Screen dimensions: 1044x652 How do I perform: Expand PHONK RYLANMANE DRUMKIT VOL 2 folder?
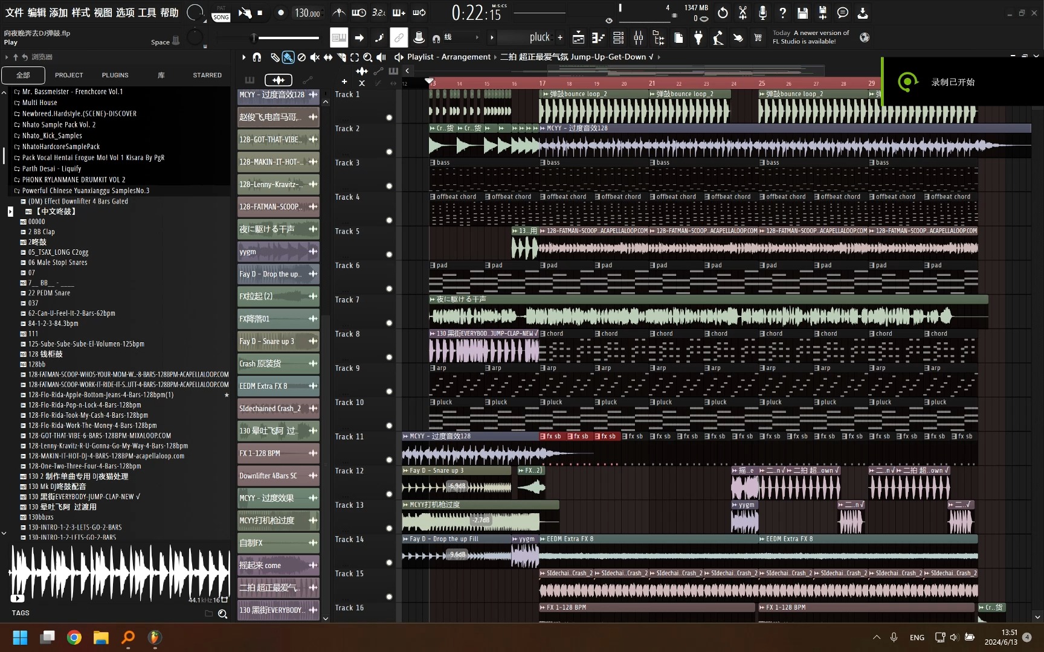tap(74, 180)
